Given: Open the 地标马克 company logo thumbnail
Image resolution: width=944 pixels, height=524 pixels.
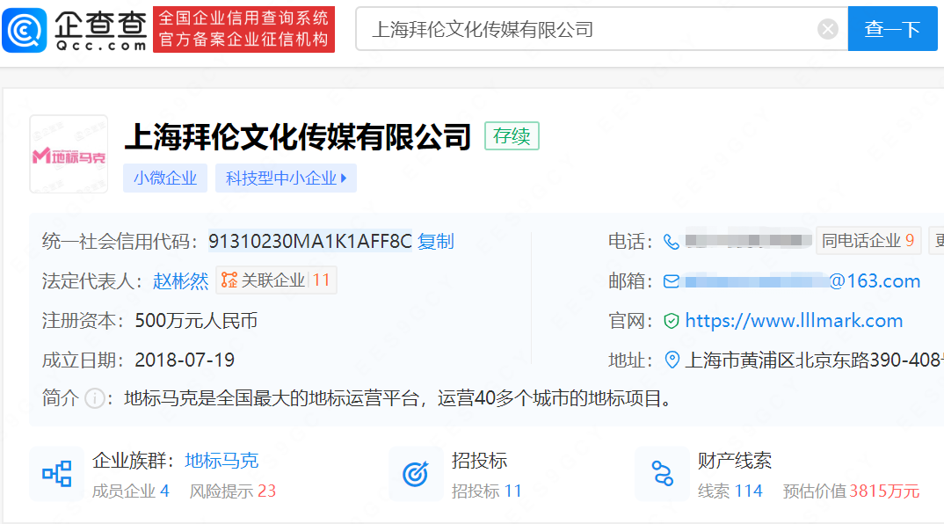Looking at the screenshot, I should coord(69,154).
